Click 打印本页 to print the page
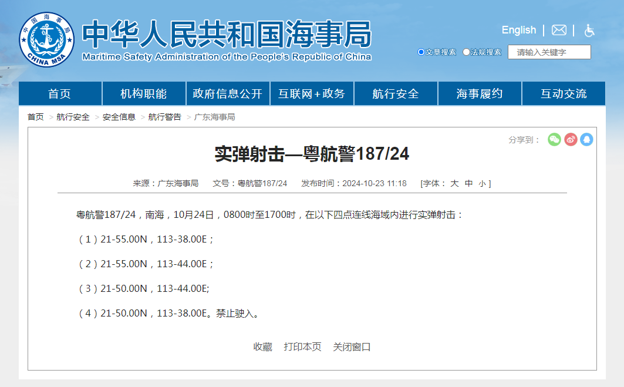The image size is (624, 387). (302, 347)
